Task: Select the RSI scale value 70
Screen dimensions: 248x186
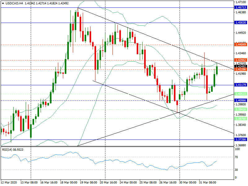Action: coord(237,157)
